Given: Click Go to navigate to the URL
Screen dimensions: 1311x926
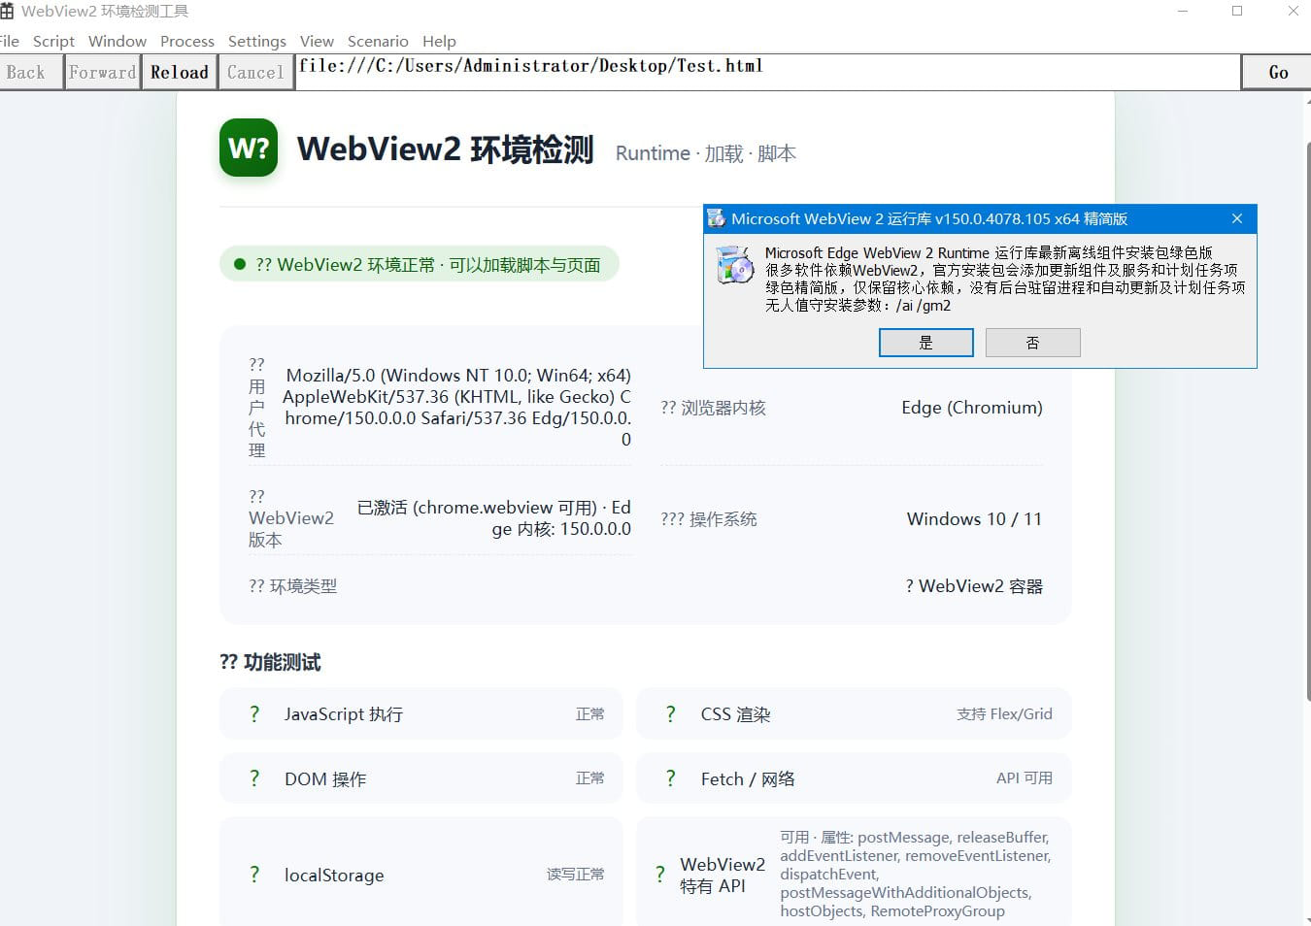Looking at the screenshot, I should coord(1277,72).
